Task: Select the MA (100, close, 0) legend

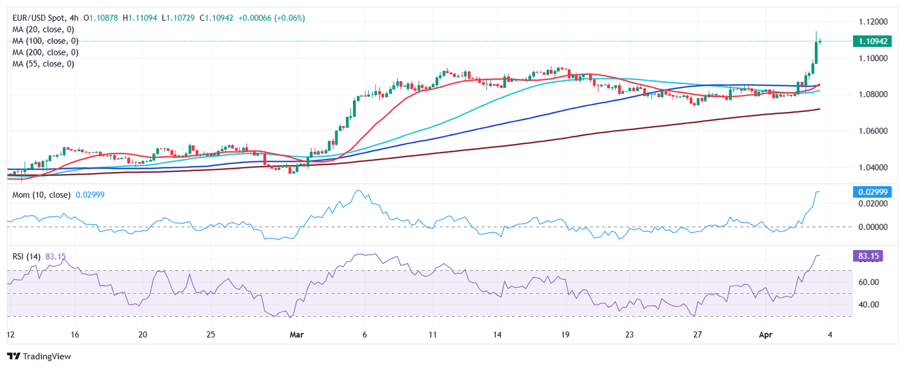Action: pyautogui.click(x=45, y=41)
